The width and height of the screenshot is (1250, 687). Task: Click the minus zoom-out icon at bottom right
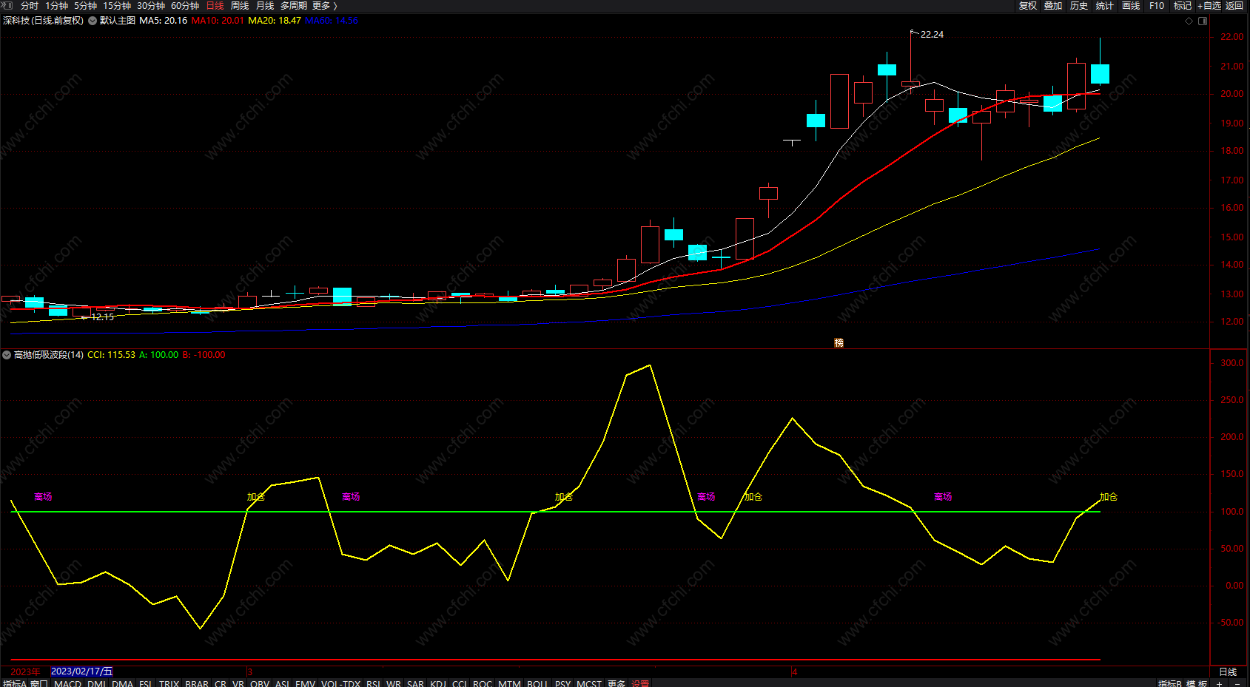pyautogui.click(x=1237, y=683)
